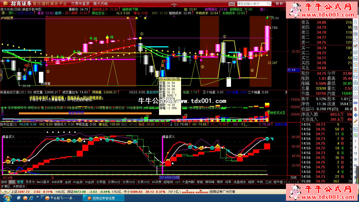
Task: Click the 换肤 skin change button
Action: [279, 4]
